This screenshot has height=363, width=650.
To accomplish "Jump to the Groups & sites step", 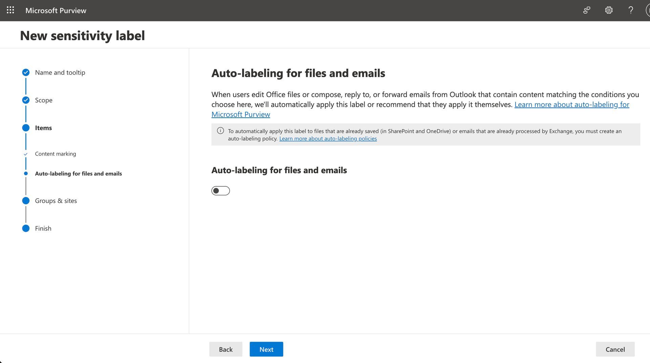I will (56, 201).
